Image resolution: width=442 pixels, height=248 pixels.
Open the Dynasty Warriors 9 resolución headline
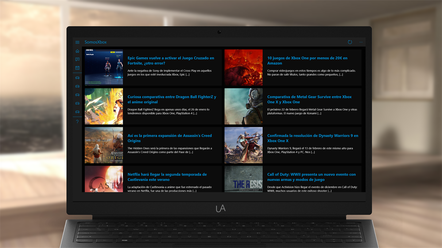point(313,138)
